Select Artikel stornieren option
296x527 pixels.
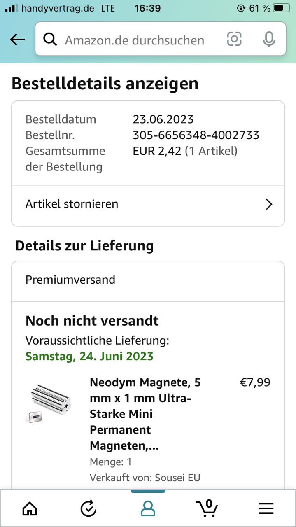72,204
